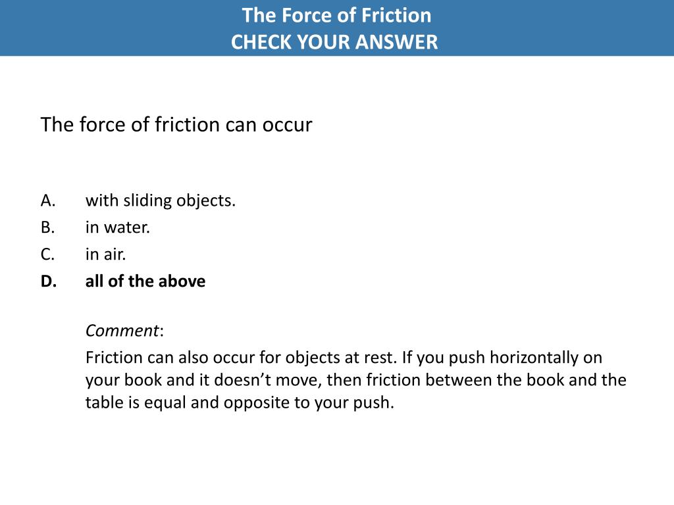Viewport: 674px width, 505px height.
Task: Click the letter C option label
Action: coord(47,254)
